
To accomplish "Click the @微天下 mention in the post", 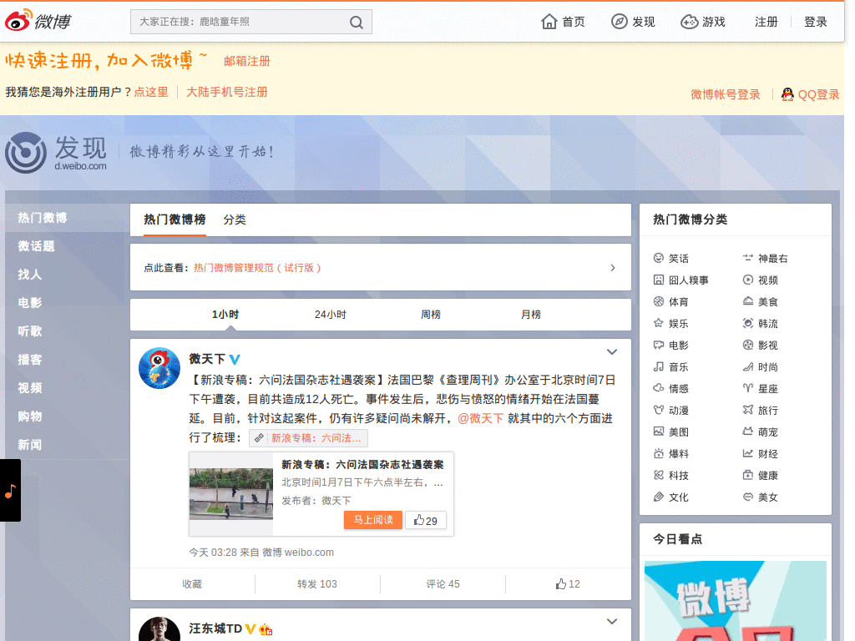I will [x=480, y=419].
